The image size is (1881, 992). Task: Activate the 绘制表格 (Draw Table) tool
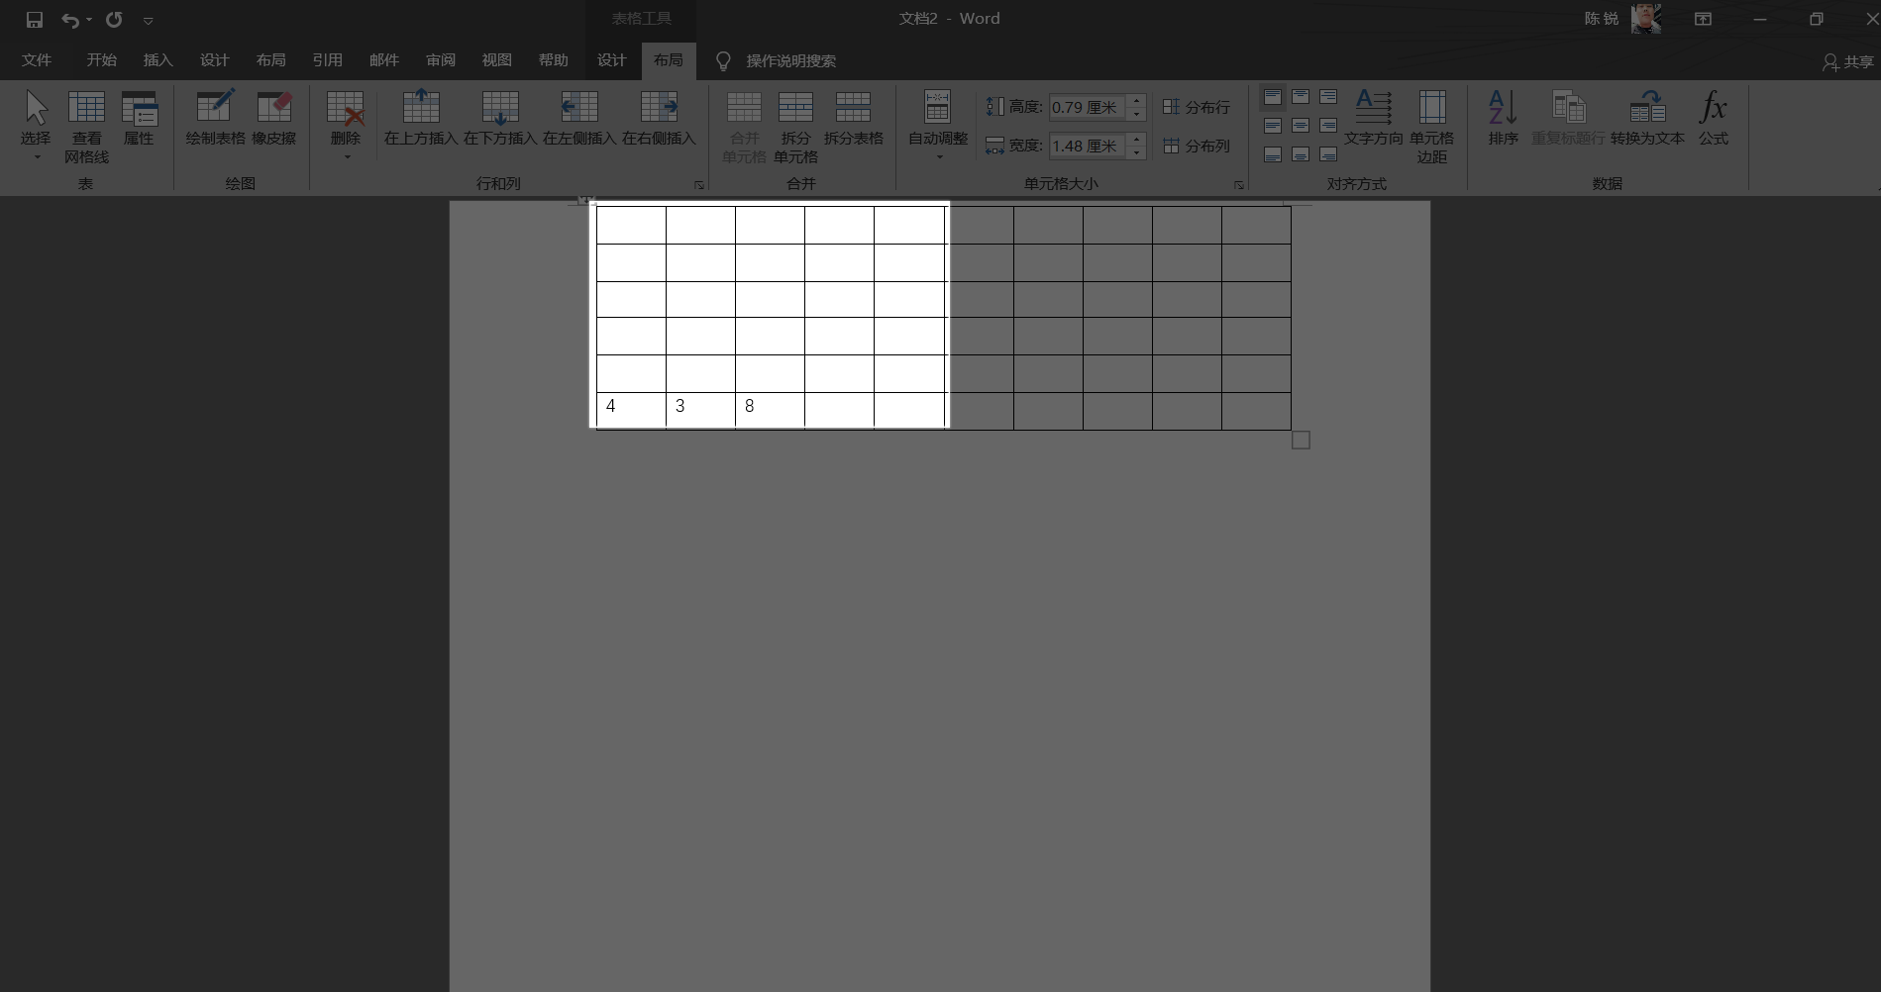[215, 119]
